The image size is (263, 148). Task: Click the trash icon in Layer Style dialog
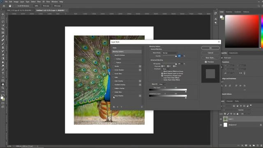coord(142,107)
